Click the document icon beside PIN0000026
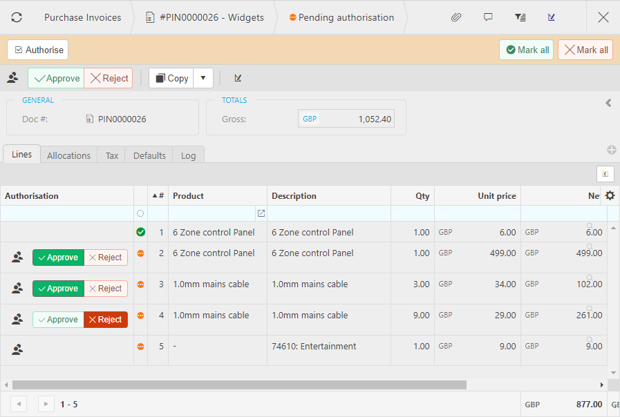Image resolution: width=620 pixels, height=417 pixels. [x=90, y=119]
